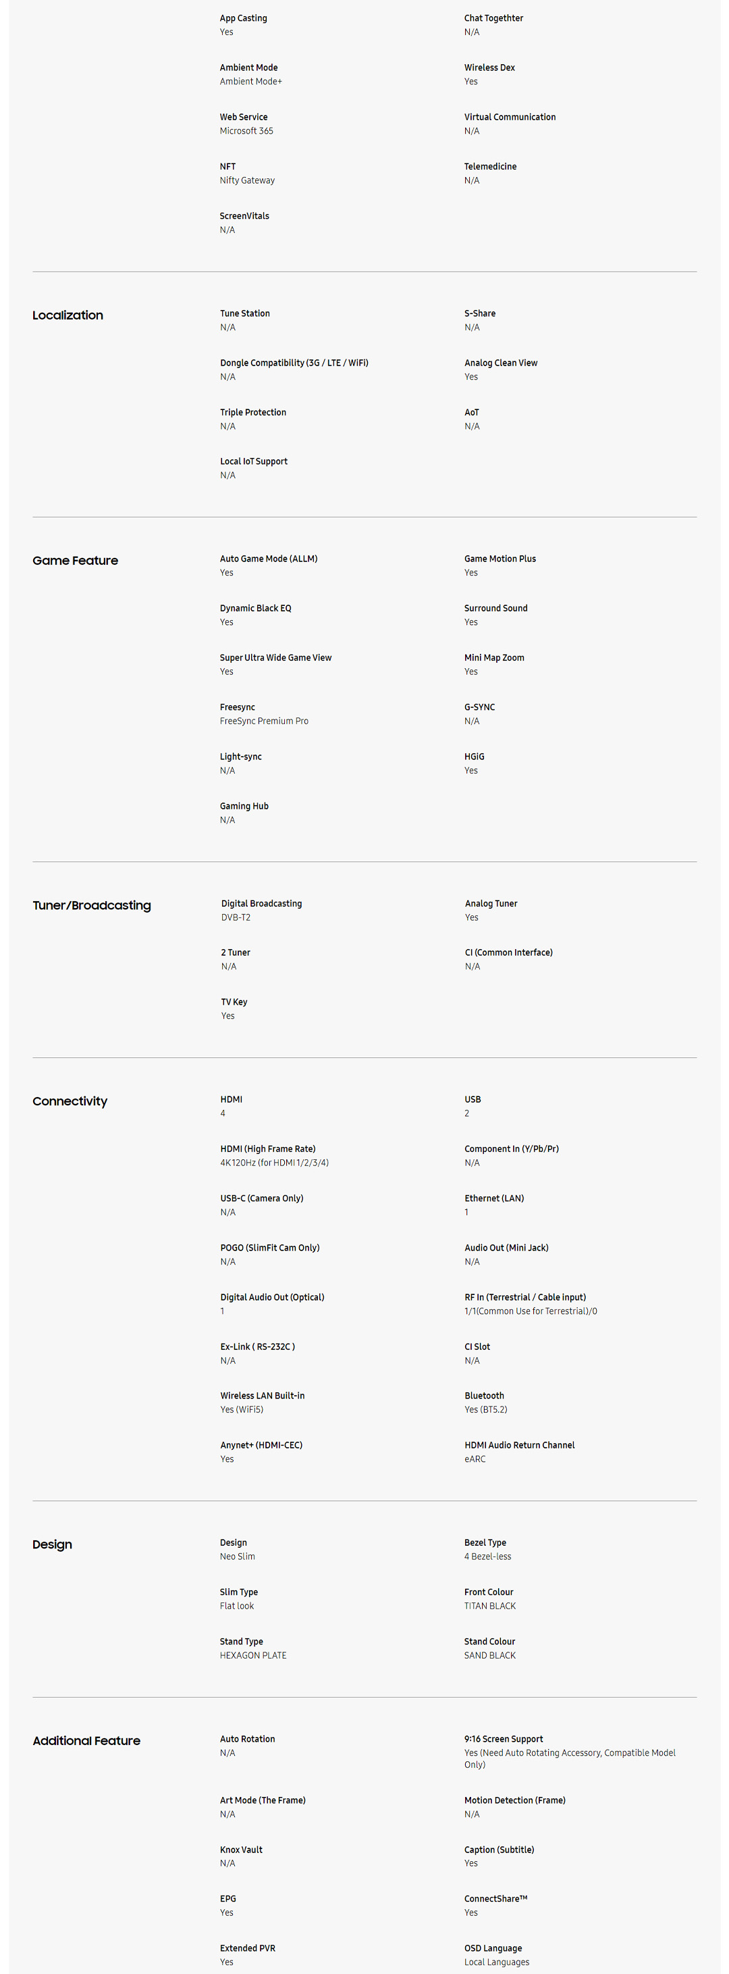Select the TITAN BLACK front colour value
Screen dimensions: 729x1974
[489, 1605]
